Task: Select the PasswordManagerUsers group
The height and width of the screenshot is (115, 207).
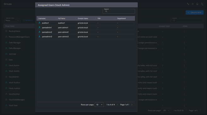Action: (x=19, y=37)
